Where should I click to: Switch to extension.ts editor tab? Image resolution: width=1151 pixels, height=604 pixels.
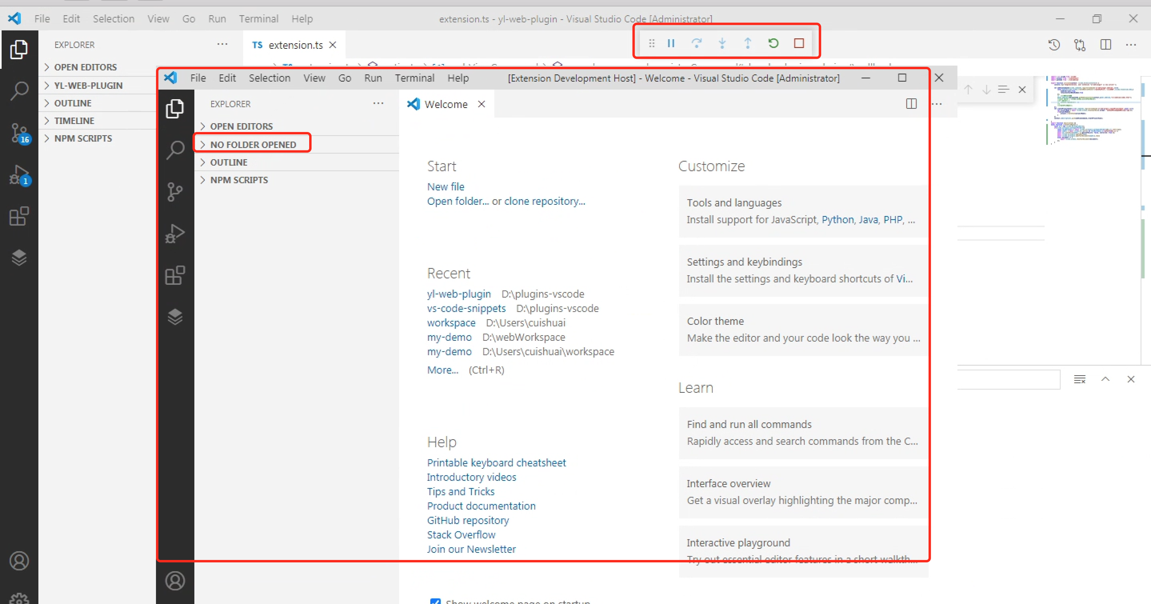pyautogui.click(x=295, y=45)
